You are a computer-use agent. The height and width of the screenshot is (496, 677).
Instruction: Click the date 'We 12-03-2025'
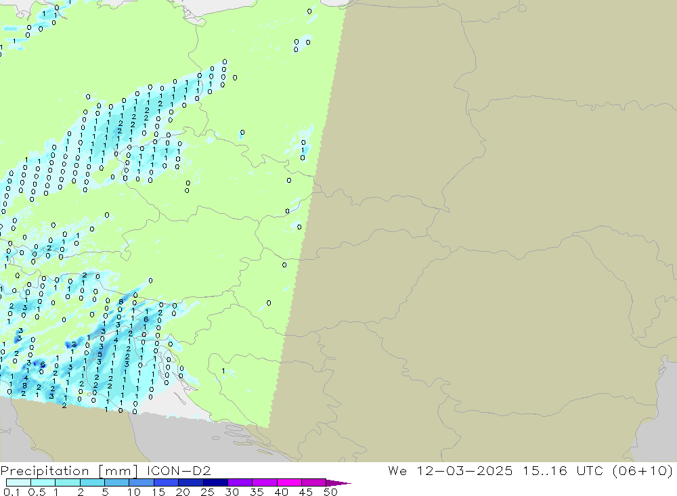coord(450,470)
